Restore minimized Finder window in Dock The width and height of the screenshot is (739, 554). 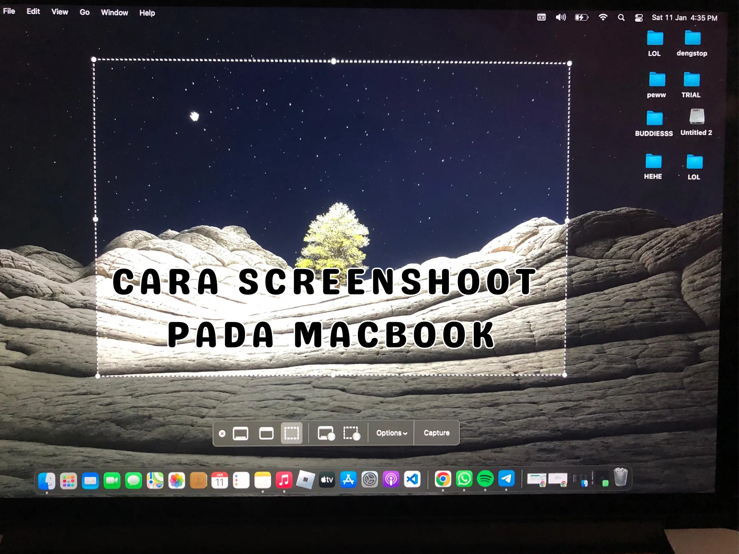(581, 480)
